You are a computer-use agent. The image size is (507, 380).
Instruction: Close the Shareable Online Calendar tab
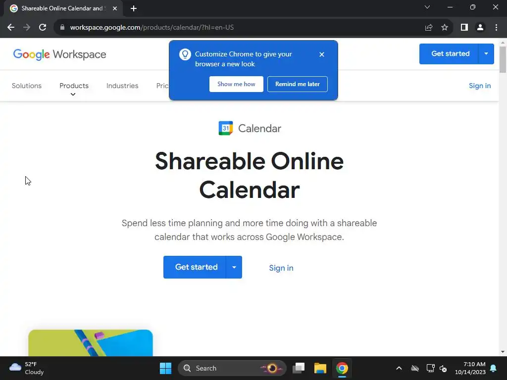click(x=115, y=8)
